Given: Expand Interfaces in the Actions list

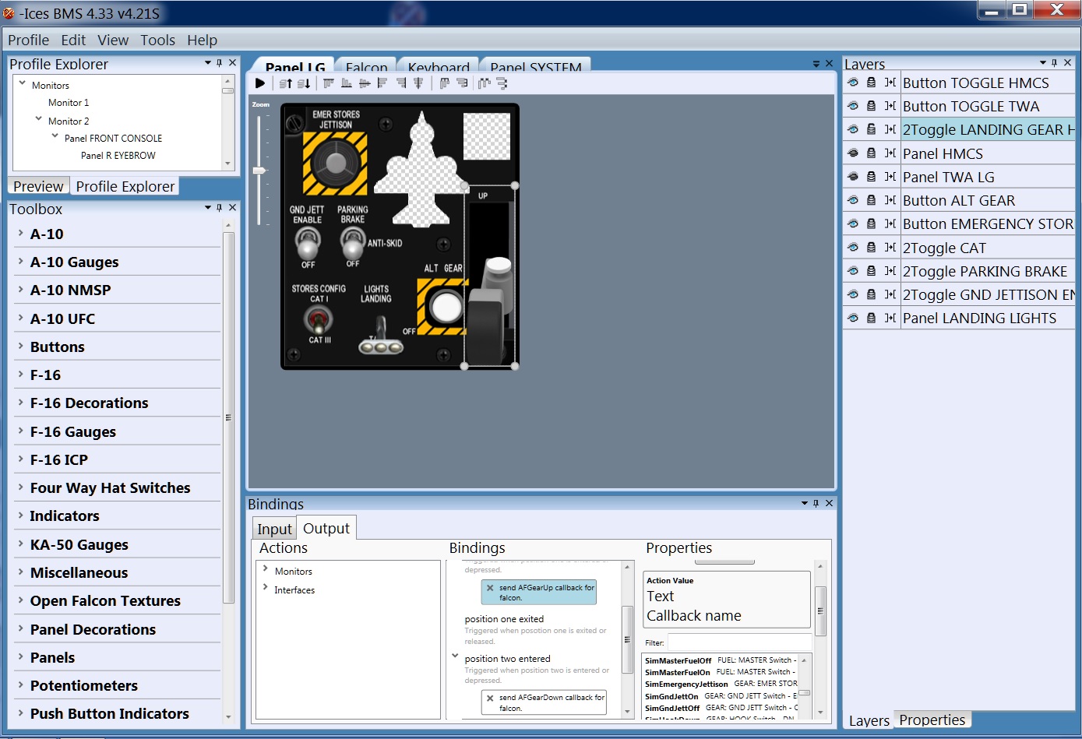Looking at the screenshot, I should point(266,588).
